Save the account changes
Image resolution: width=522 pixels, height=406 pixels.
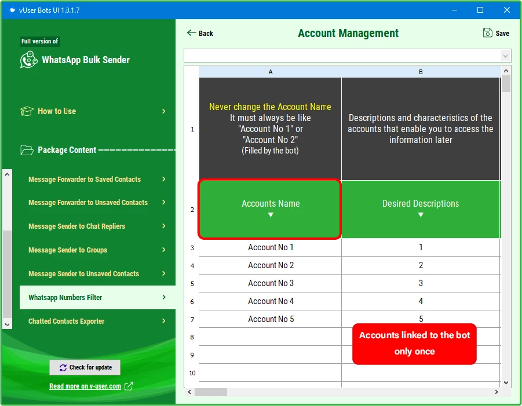click(x=496, y=33)
